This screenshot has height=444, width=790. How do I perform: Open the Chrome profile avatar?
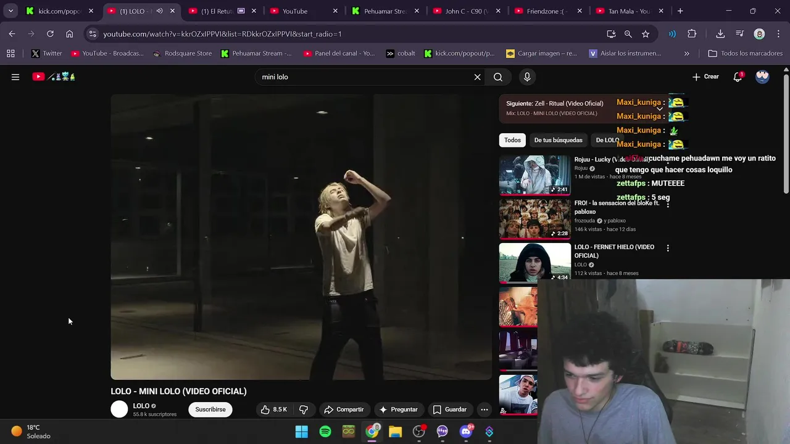(759, 34)
